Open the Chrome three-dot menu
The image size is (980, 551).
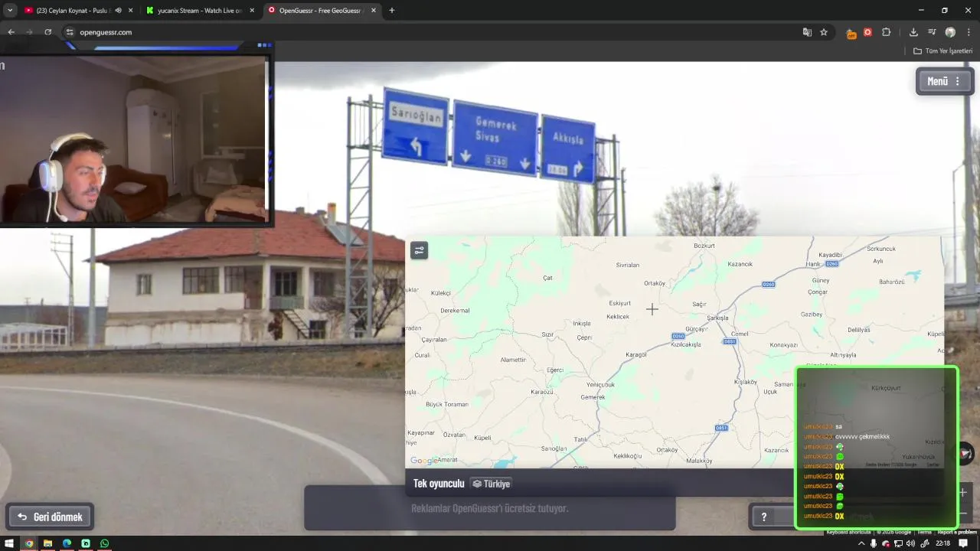969,32
